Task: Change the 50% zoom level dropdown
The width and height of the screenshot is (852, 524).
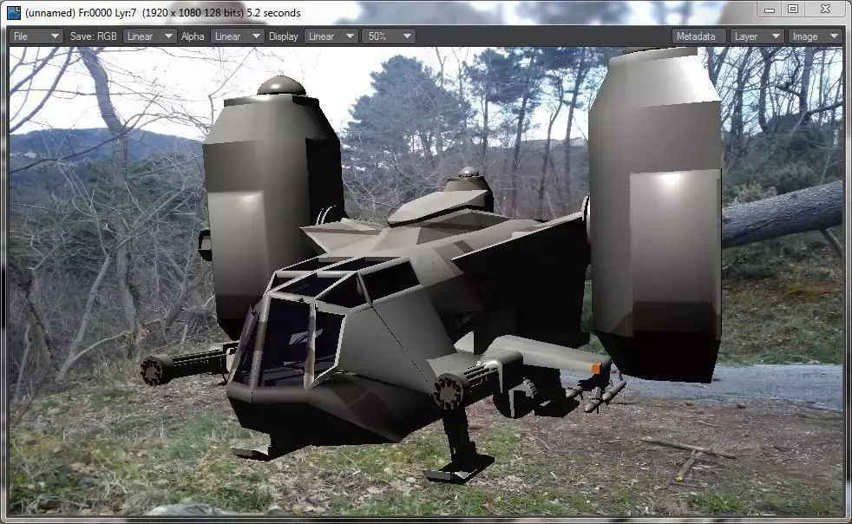Action: (389, 36)
